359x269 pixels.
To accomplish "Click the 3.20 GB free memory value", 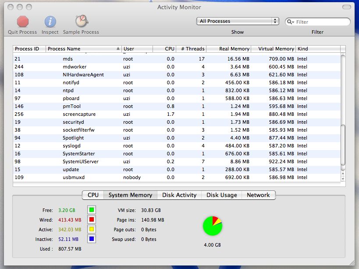I will [x=67, y=210].
